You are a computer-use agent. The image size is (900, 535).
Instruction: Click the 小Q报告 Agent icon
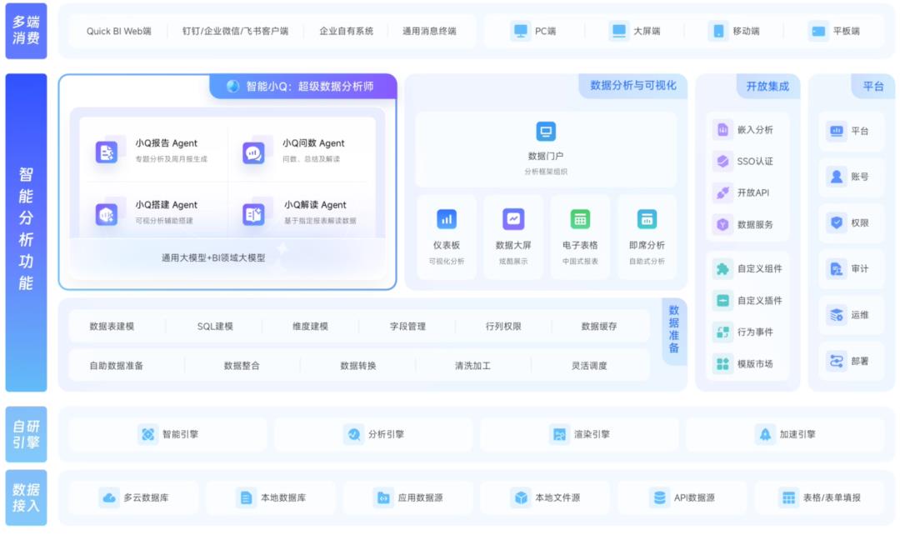[107, 152]
